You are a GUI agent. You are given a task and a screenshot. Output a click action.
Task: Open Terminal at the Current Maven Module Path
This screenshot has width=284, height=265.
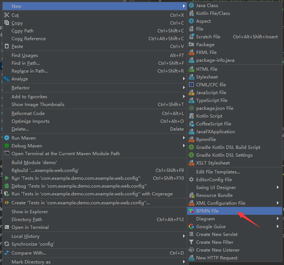(x=94, y=154)
